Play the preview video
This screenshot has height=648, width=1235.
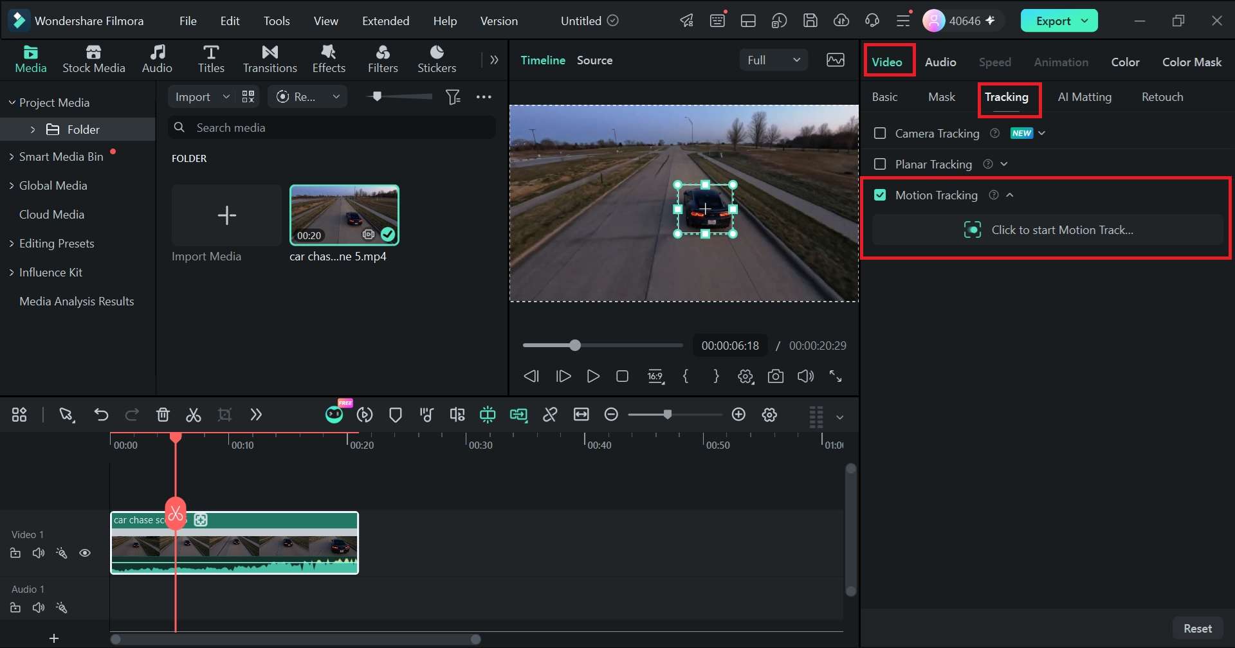coord(593,377)
